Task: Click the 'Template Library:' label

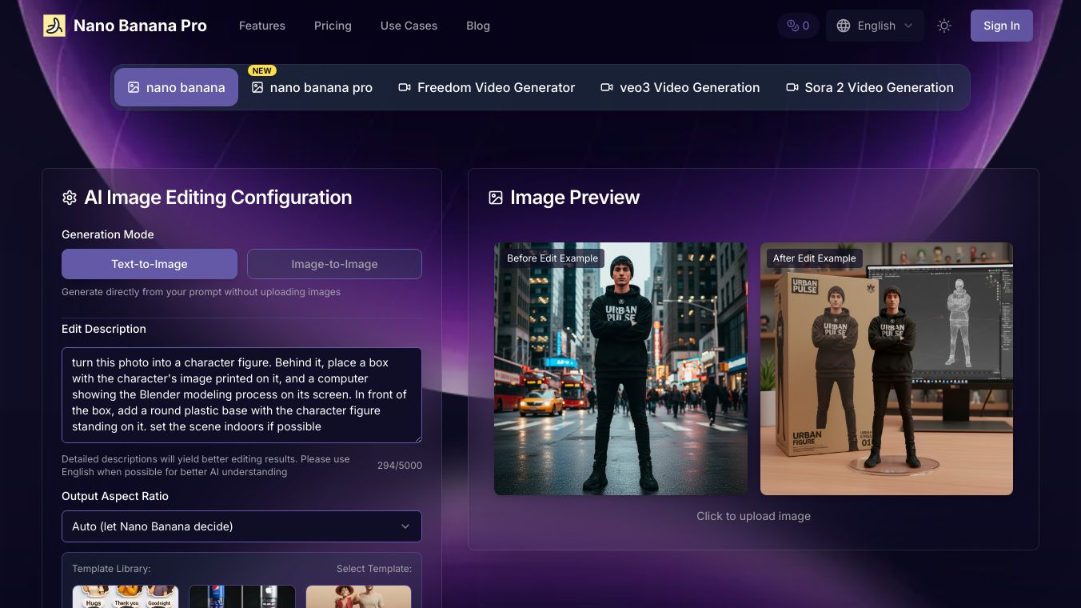Action: click(x=111, y=569)
